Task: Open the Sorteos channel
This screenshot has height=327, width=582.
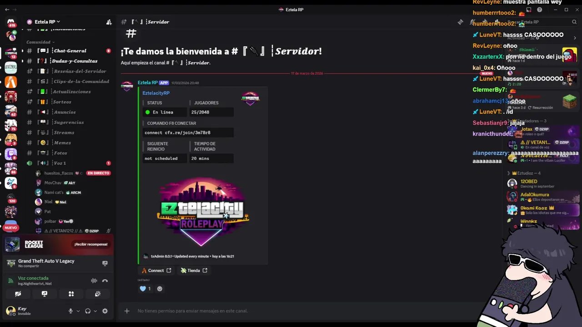Action: [x=68, y=102]
